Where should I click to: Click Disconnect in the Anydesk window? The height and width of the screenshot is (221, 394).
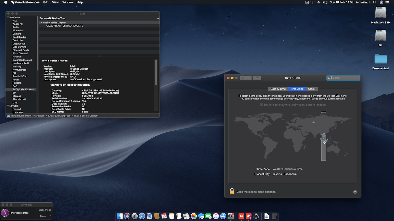(44, 210)
